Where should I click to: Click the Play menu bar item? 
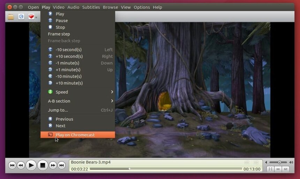click(x=46, y=7)
